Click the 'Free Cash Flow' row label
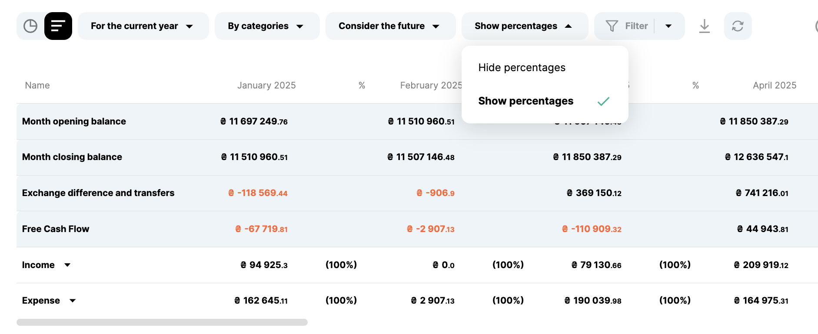Screen dimensions: 818x334 (x=56, y=229)
